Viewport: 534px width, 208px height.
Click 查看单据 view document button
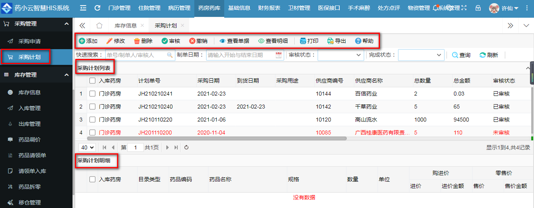[x=234, y=41]
